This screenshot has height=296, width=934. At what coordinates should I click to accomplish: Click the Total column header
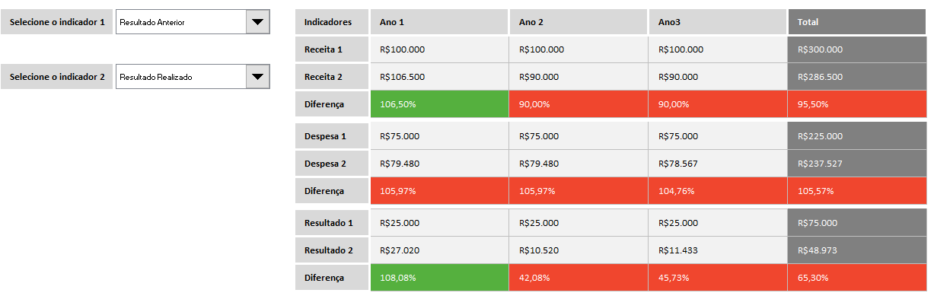(x=857, y=22)
